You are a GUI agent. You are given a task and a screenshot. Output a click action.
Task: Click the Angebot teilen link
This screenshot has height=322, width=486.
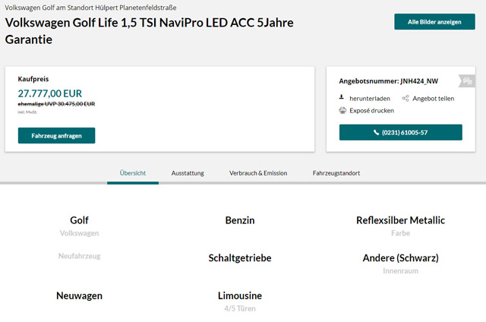click(x=434, y=99)
